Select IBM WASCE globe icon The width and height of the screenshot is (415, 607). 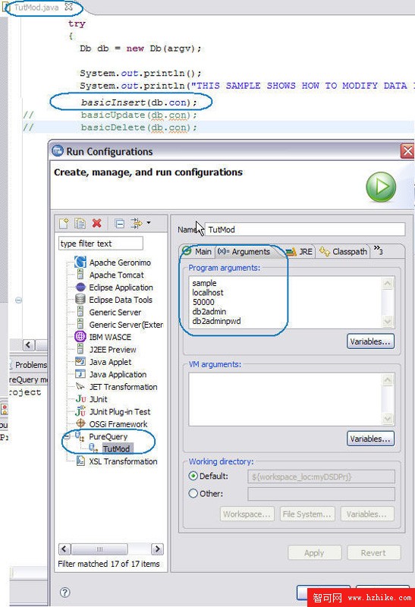click(80, 336)
